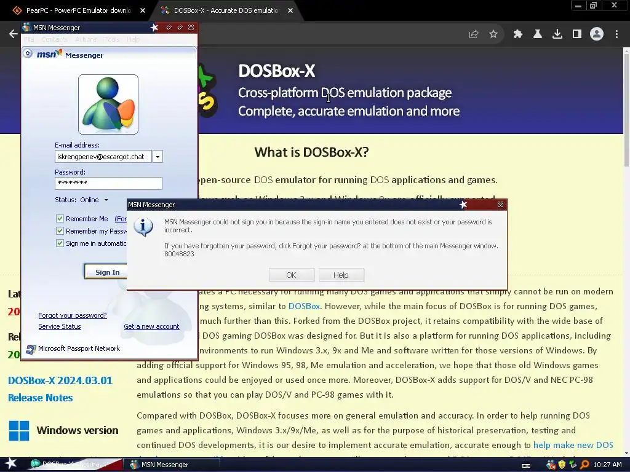Go back with the browser back arrow
Viewport: 630px width, 472px height.
[x=14, y=34]
